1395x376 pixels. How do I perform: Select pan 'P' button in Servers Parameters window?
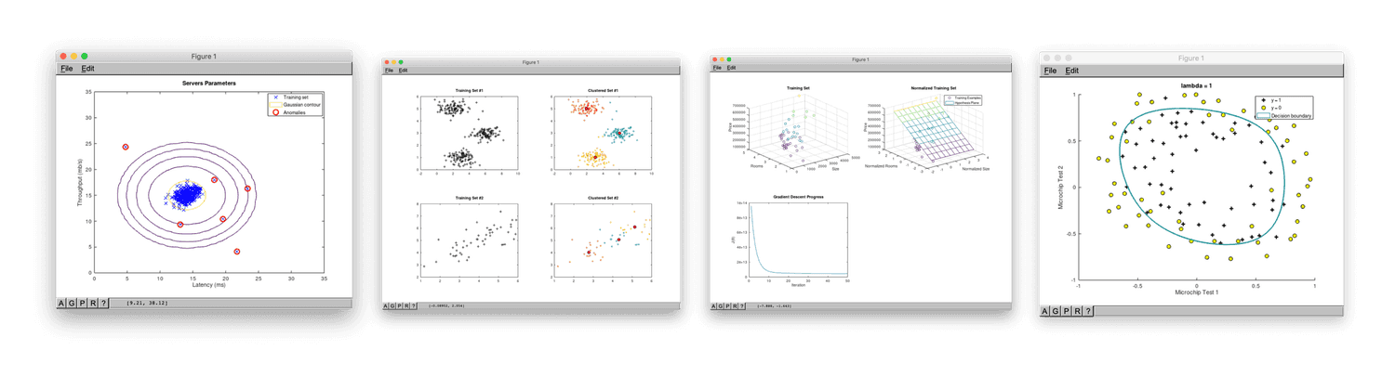82,303
